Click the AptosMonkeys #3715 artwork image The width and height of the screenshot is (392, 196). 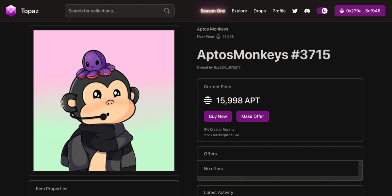point(104,101)
